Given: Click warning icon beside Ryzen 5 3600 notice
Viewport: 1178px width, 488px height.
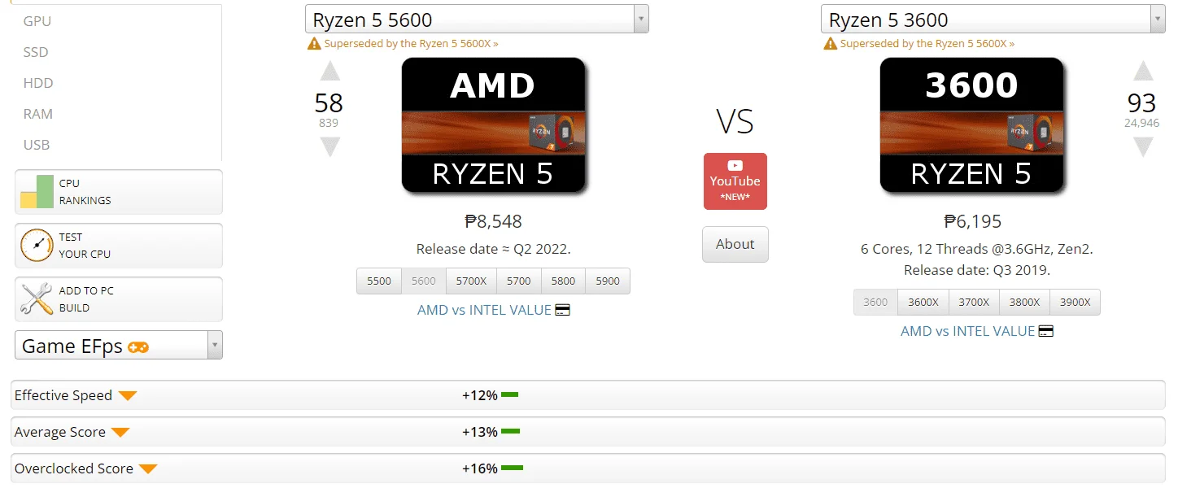Looking at the screenshot, I should tap(830, 44).
